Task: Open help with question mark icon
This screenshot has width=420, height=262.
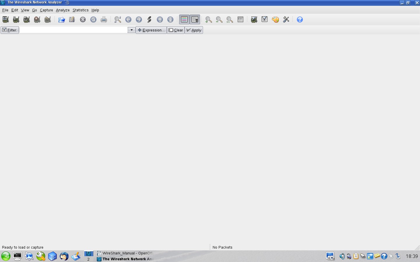Action: 300,20
